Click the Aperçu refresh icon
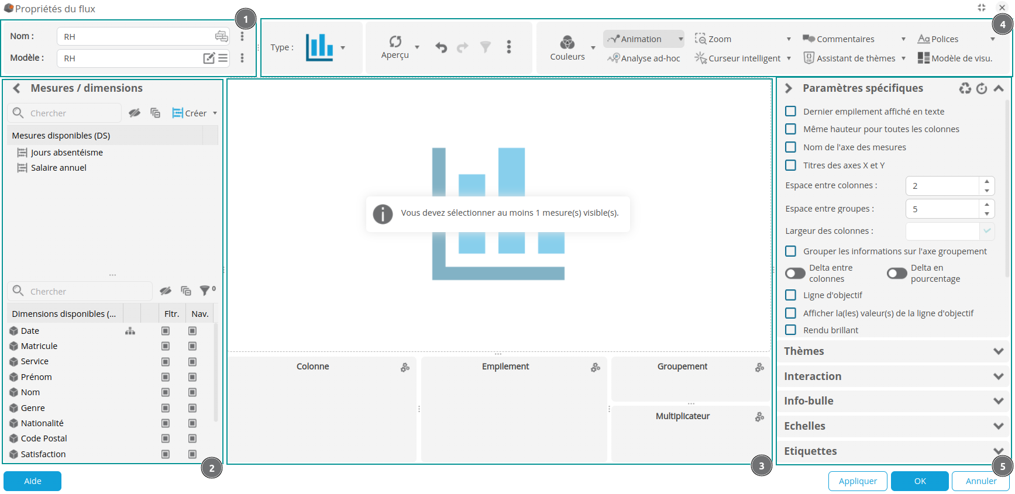Screen dimensions: 1015x494 (395, 42)
